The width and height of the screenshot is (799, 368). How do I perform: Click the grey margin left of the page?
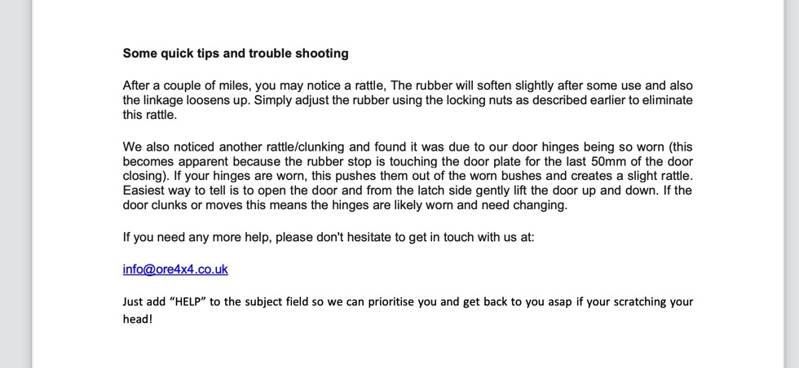(x=15, y=184)
